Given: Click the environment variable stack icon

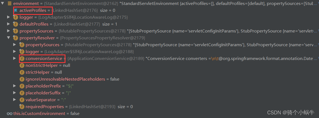Looking at the screenshot, I should [x=9, y=4].
